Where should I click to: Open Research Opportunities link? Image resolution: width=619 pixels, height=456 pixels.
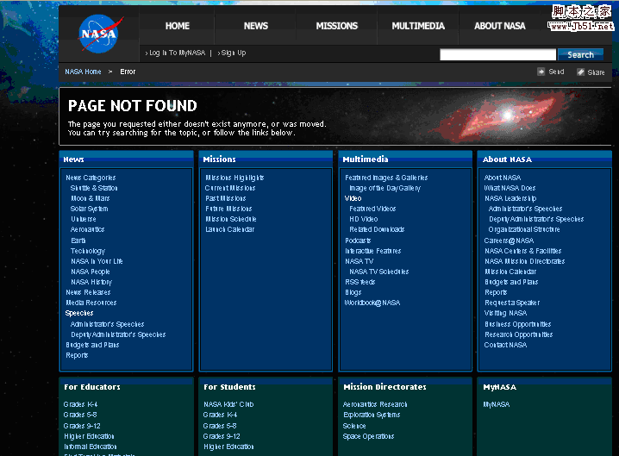click(519, 334)
